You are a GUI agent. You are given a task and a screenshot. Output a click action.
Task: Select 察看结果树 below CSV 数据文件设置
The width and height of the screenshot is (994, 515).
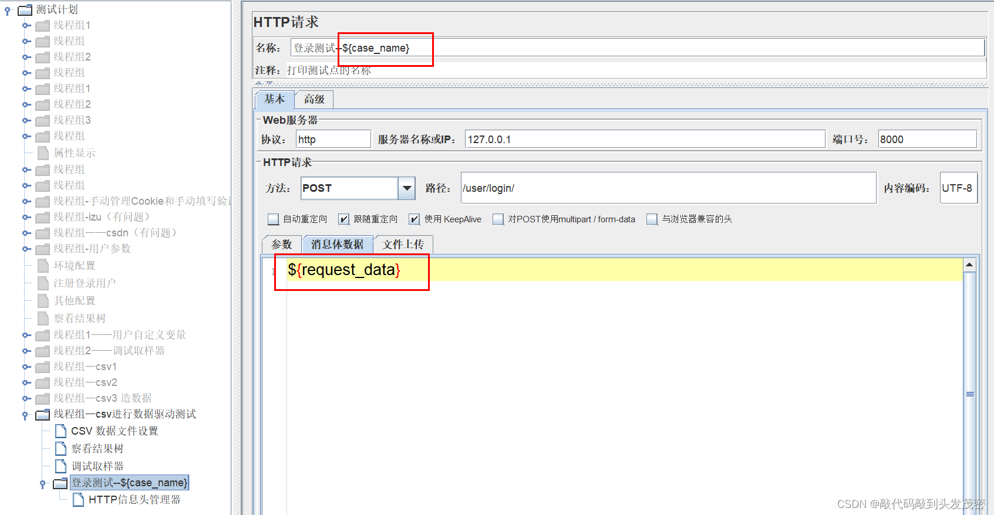[97, 449]
